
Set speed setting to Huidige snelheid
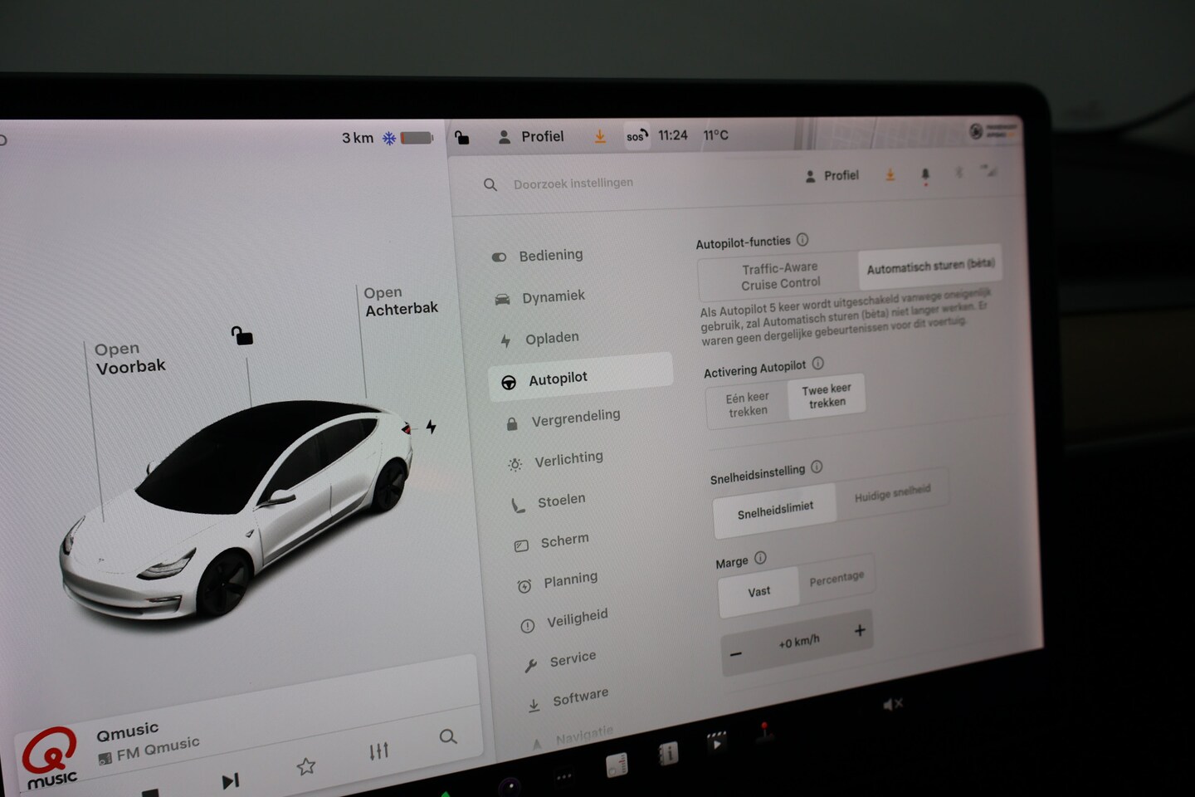(x=892, y=495)
